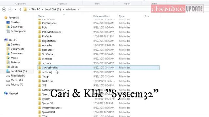Open Film Edit (D:) drive
This screenshot has width=209, height=117.
[x=18, y=76]
